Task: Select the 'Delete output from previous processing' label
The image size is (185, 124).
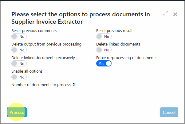Action: pos(46,44)
